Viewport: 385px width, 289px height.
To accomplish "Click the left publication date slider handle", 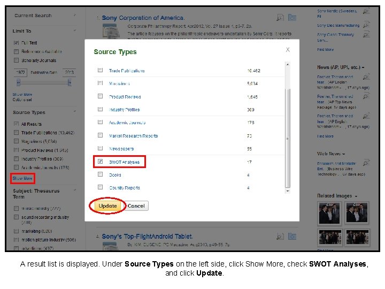I will [18, 82].
